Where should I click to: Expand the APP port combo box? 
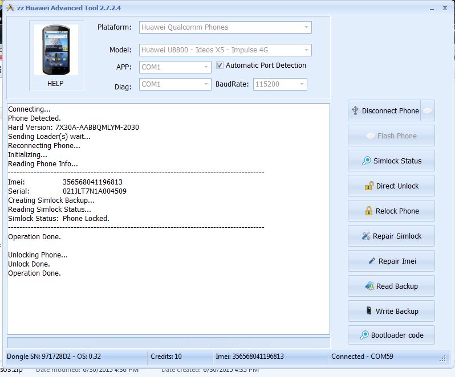[x=175, y=67]
